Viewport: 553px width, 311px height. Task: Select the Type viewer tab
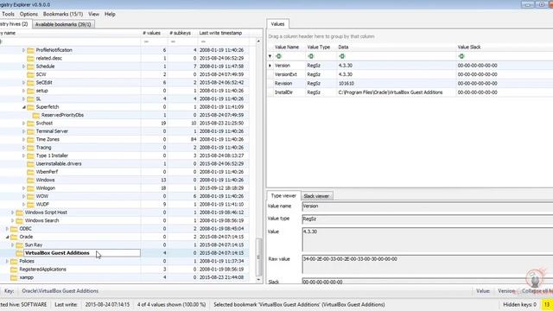pos(283,196)
